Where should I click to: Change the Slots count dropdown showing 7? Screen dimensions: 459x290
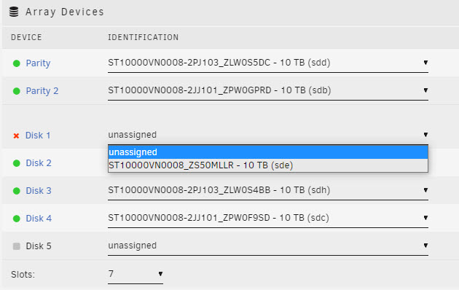pos(136,274)
